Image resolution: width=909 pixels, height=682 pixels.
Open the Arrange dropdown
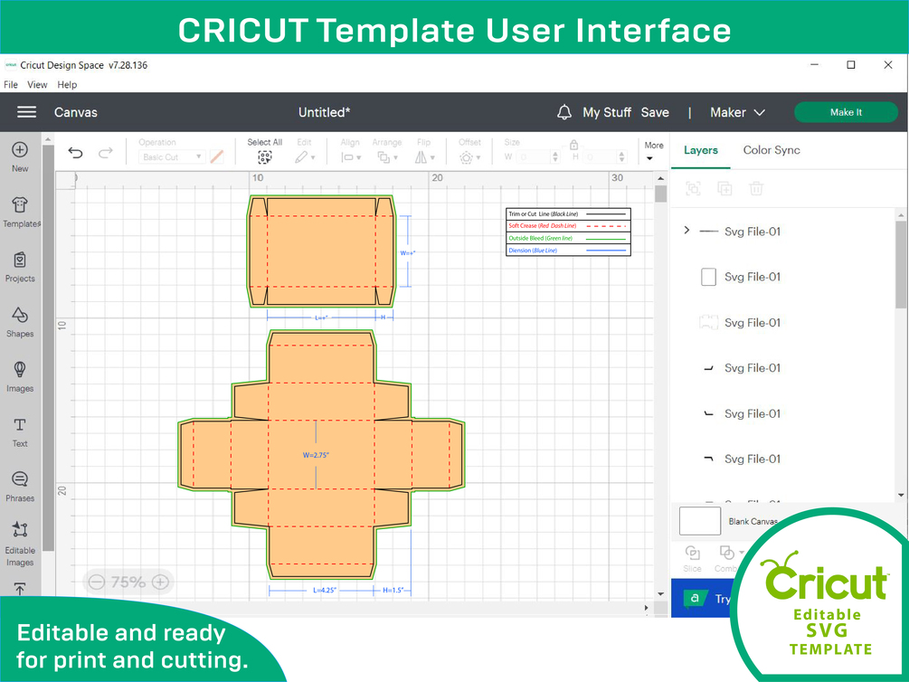(387, 157)
